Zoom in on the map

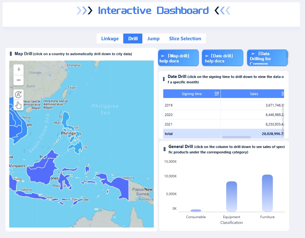(18, 69)
